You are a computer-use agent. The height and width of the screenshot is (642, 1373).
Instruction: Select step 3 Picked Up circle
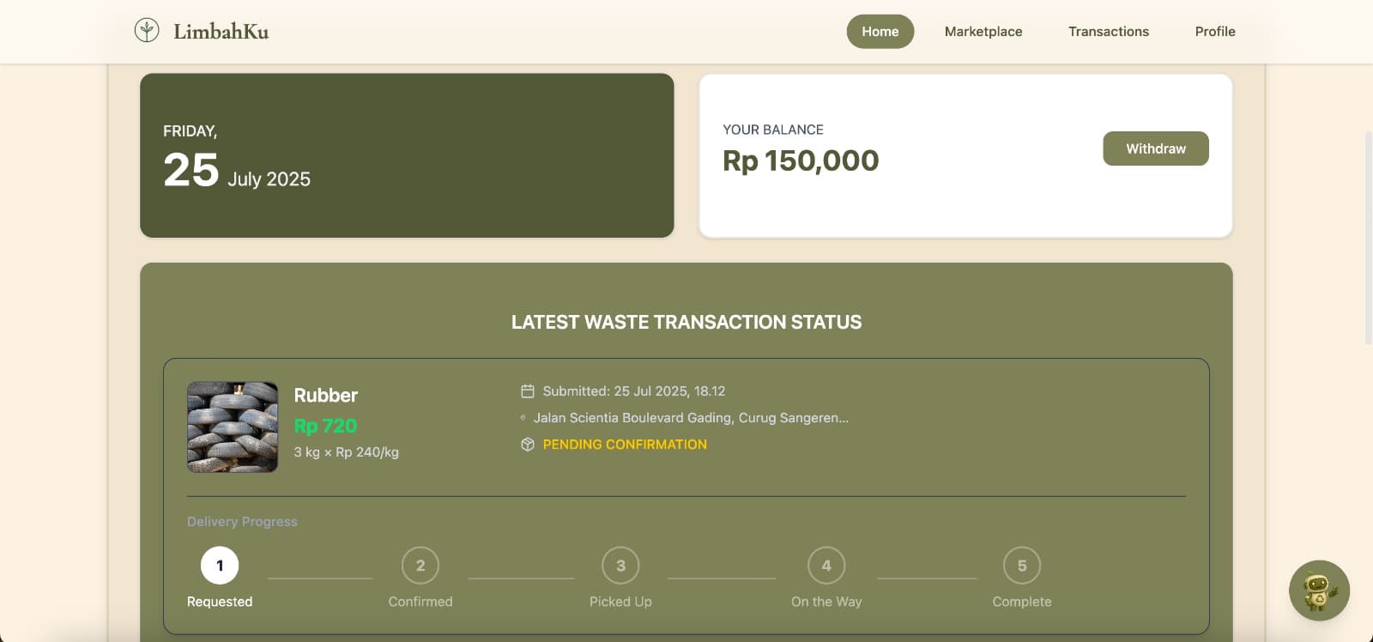[x=620, y=566]
